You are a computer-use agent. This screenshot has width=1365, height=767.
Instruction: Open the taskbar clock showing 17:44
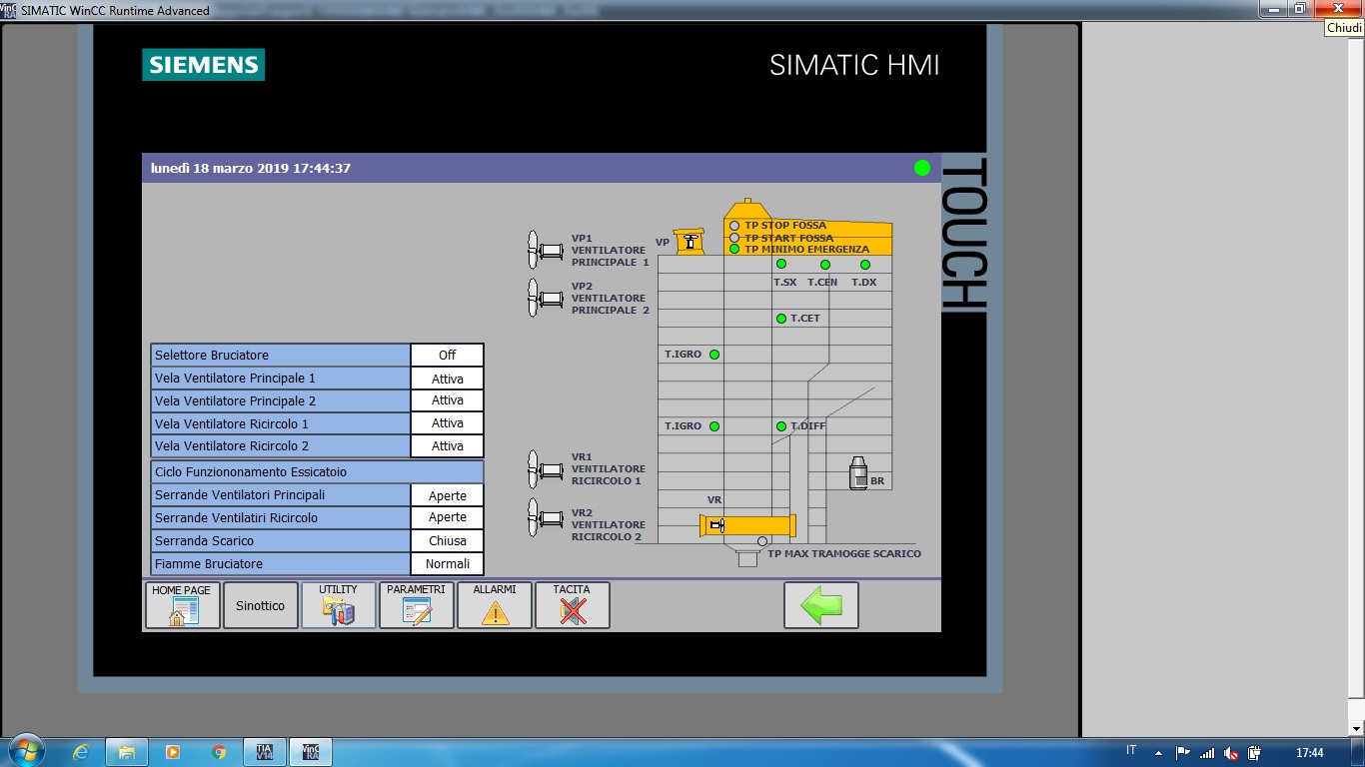pos(1309,753)
